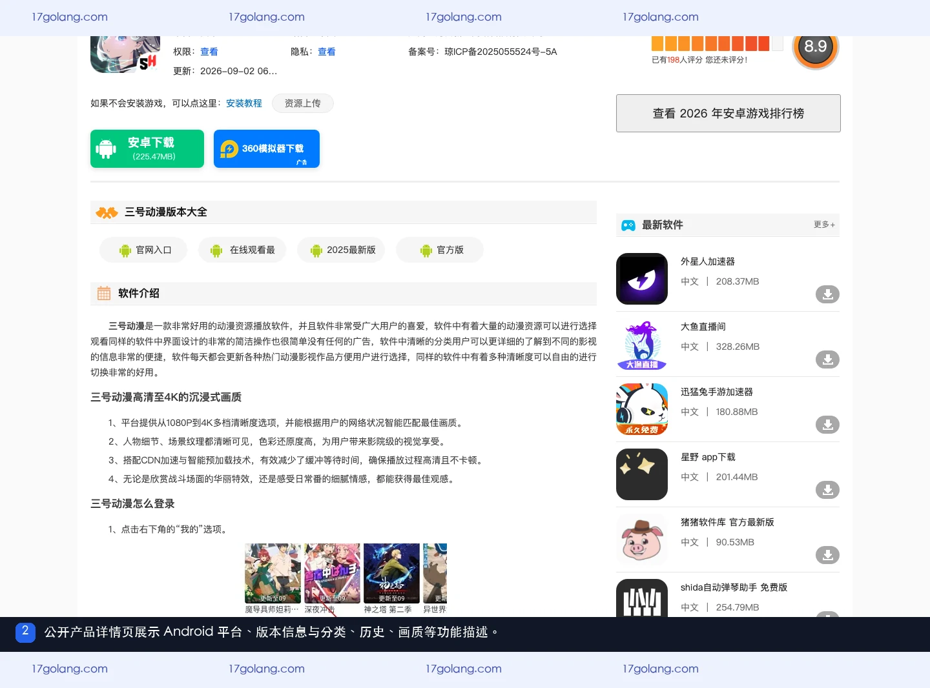Open 猪猪软件库 官方最新版 title link
The width and height of the screenshot is (930, 688).
point(727,522)
